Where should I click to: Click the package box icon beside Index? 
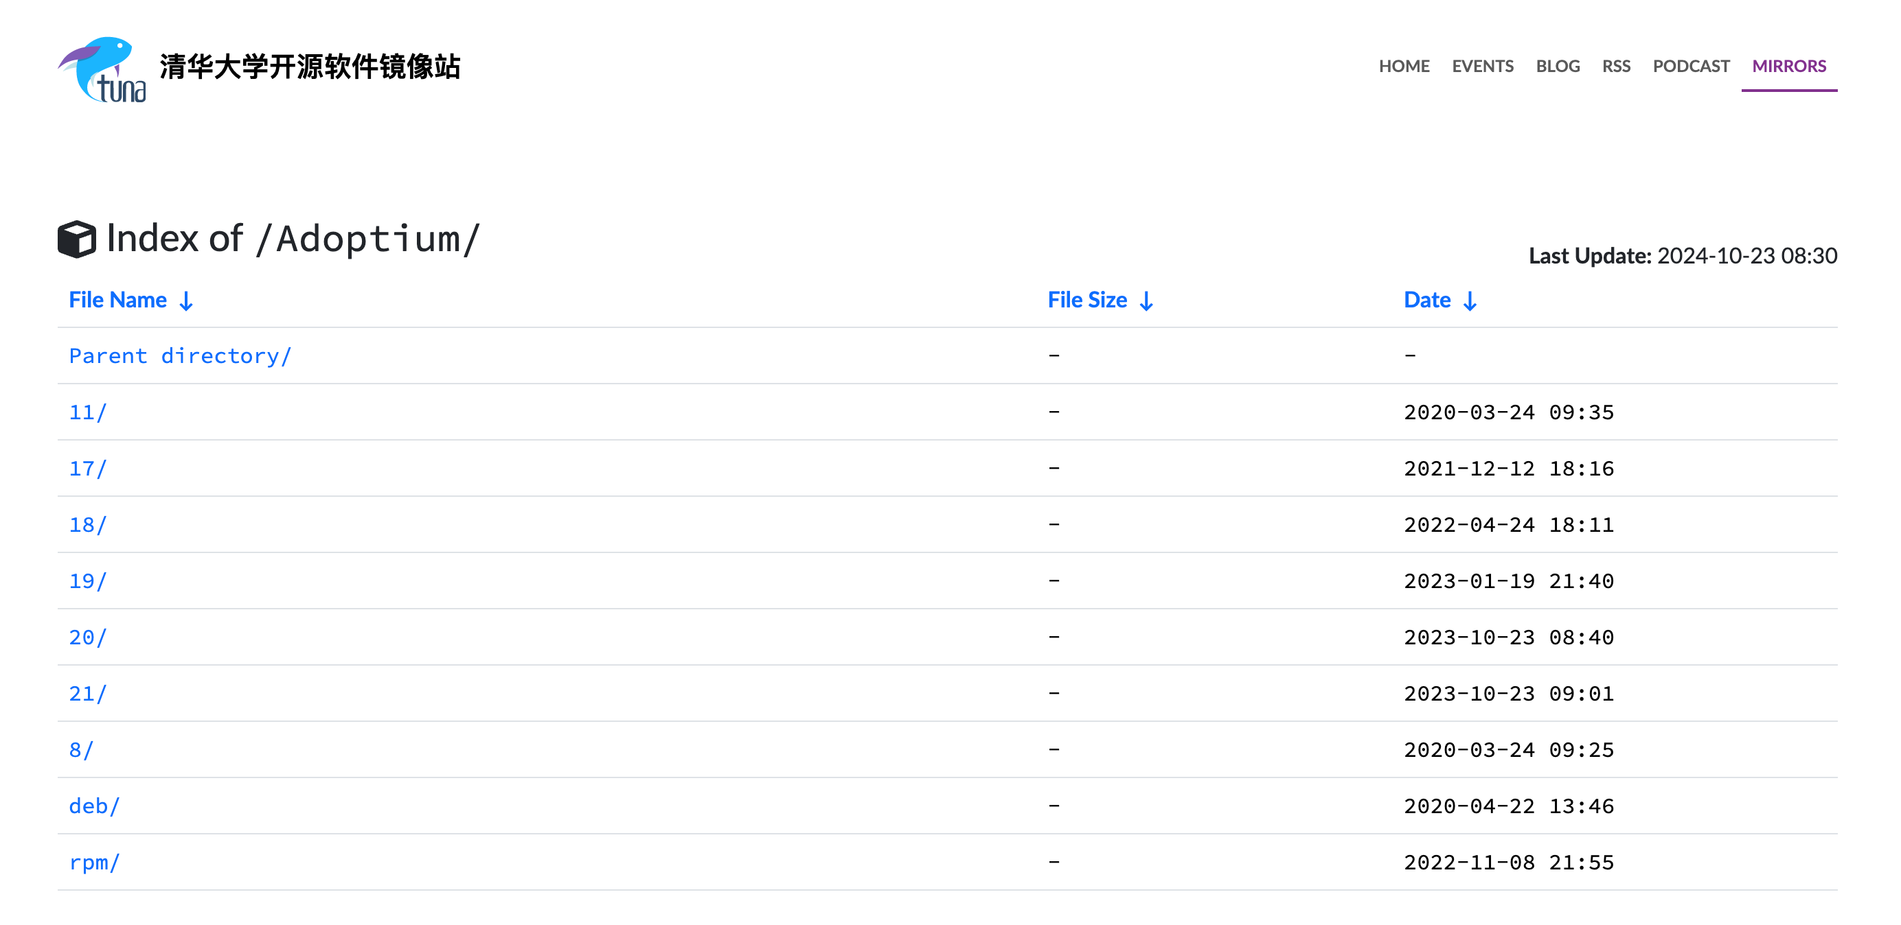(x=77, y=239)
